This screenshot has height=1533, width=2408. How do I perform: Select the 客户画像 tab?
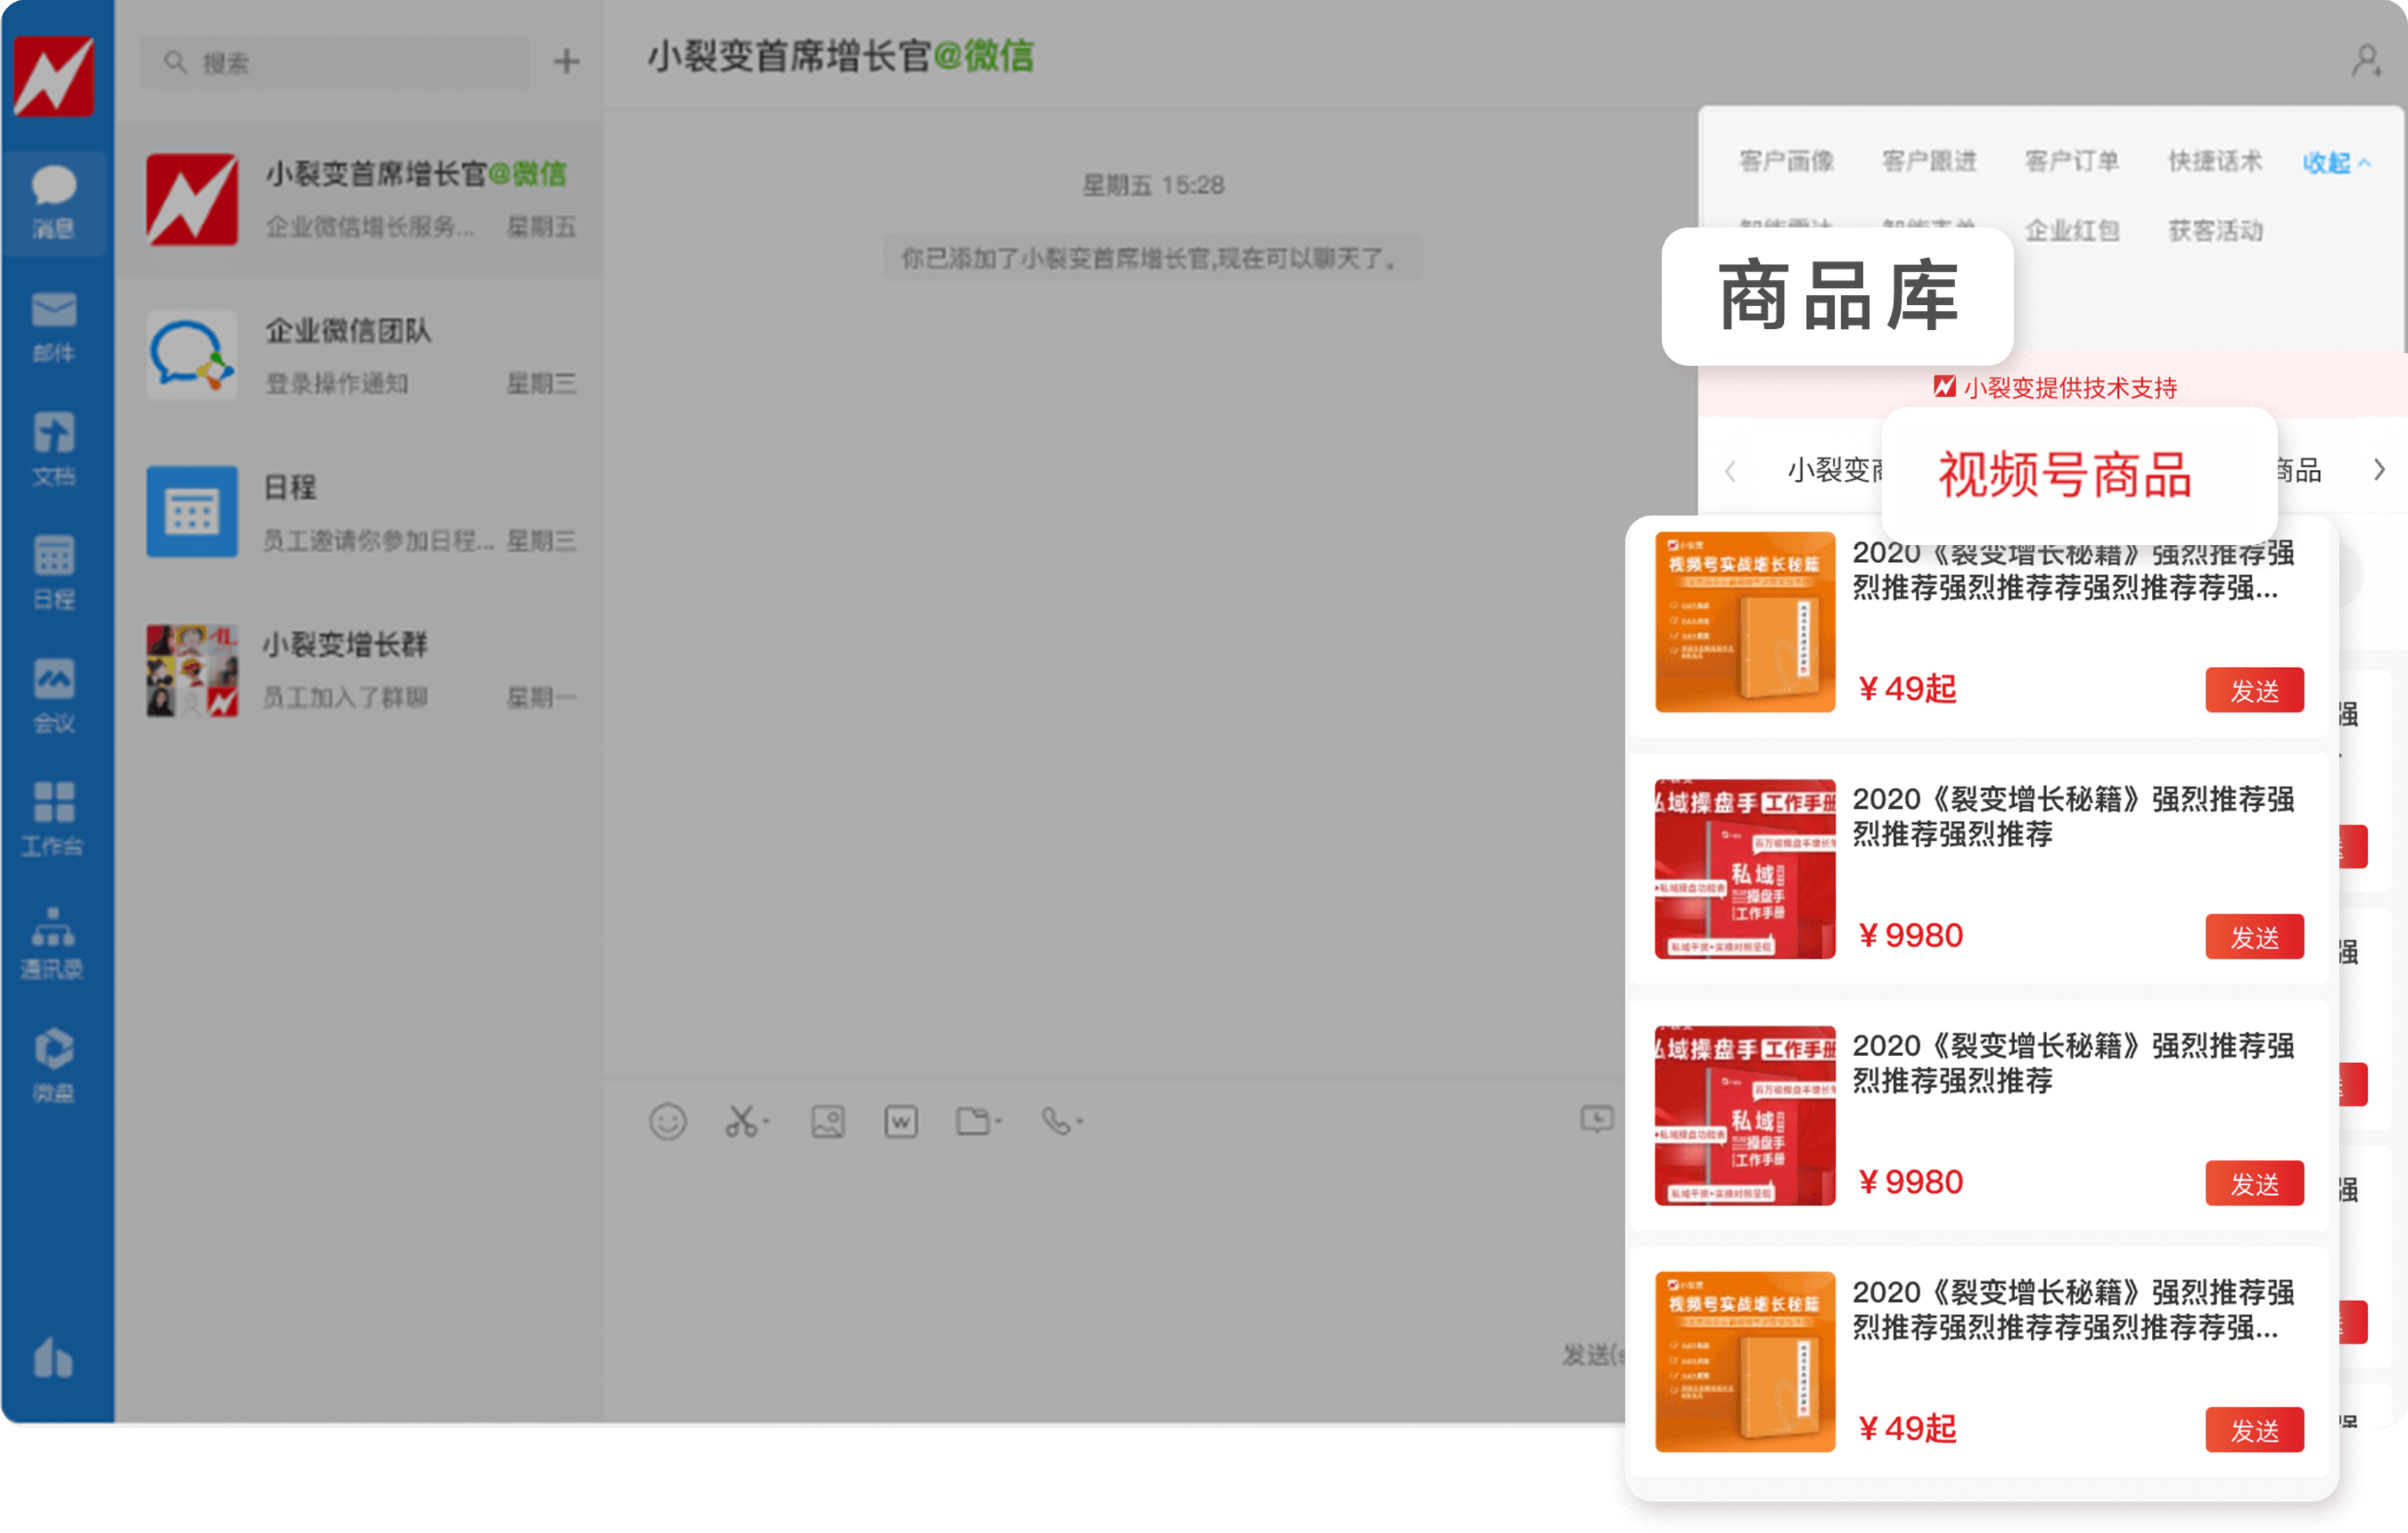[x=1786, y=161]
